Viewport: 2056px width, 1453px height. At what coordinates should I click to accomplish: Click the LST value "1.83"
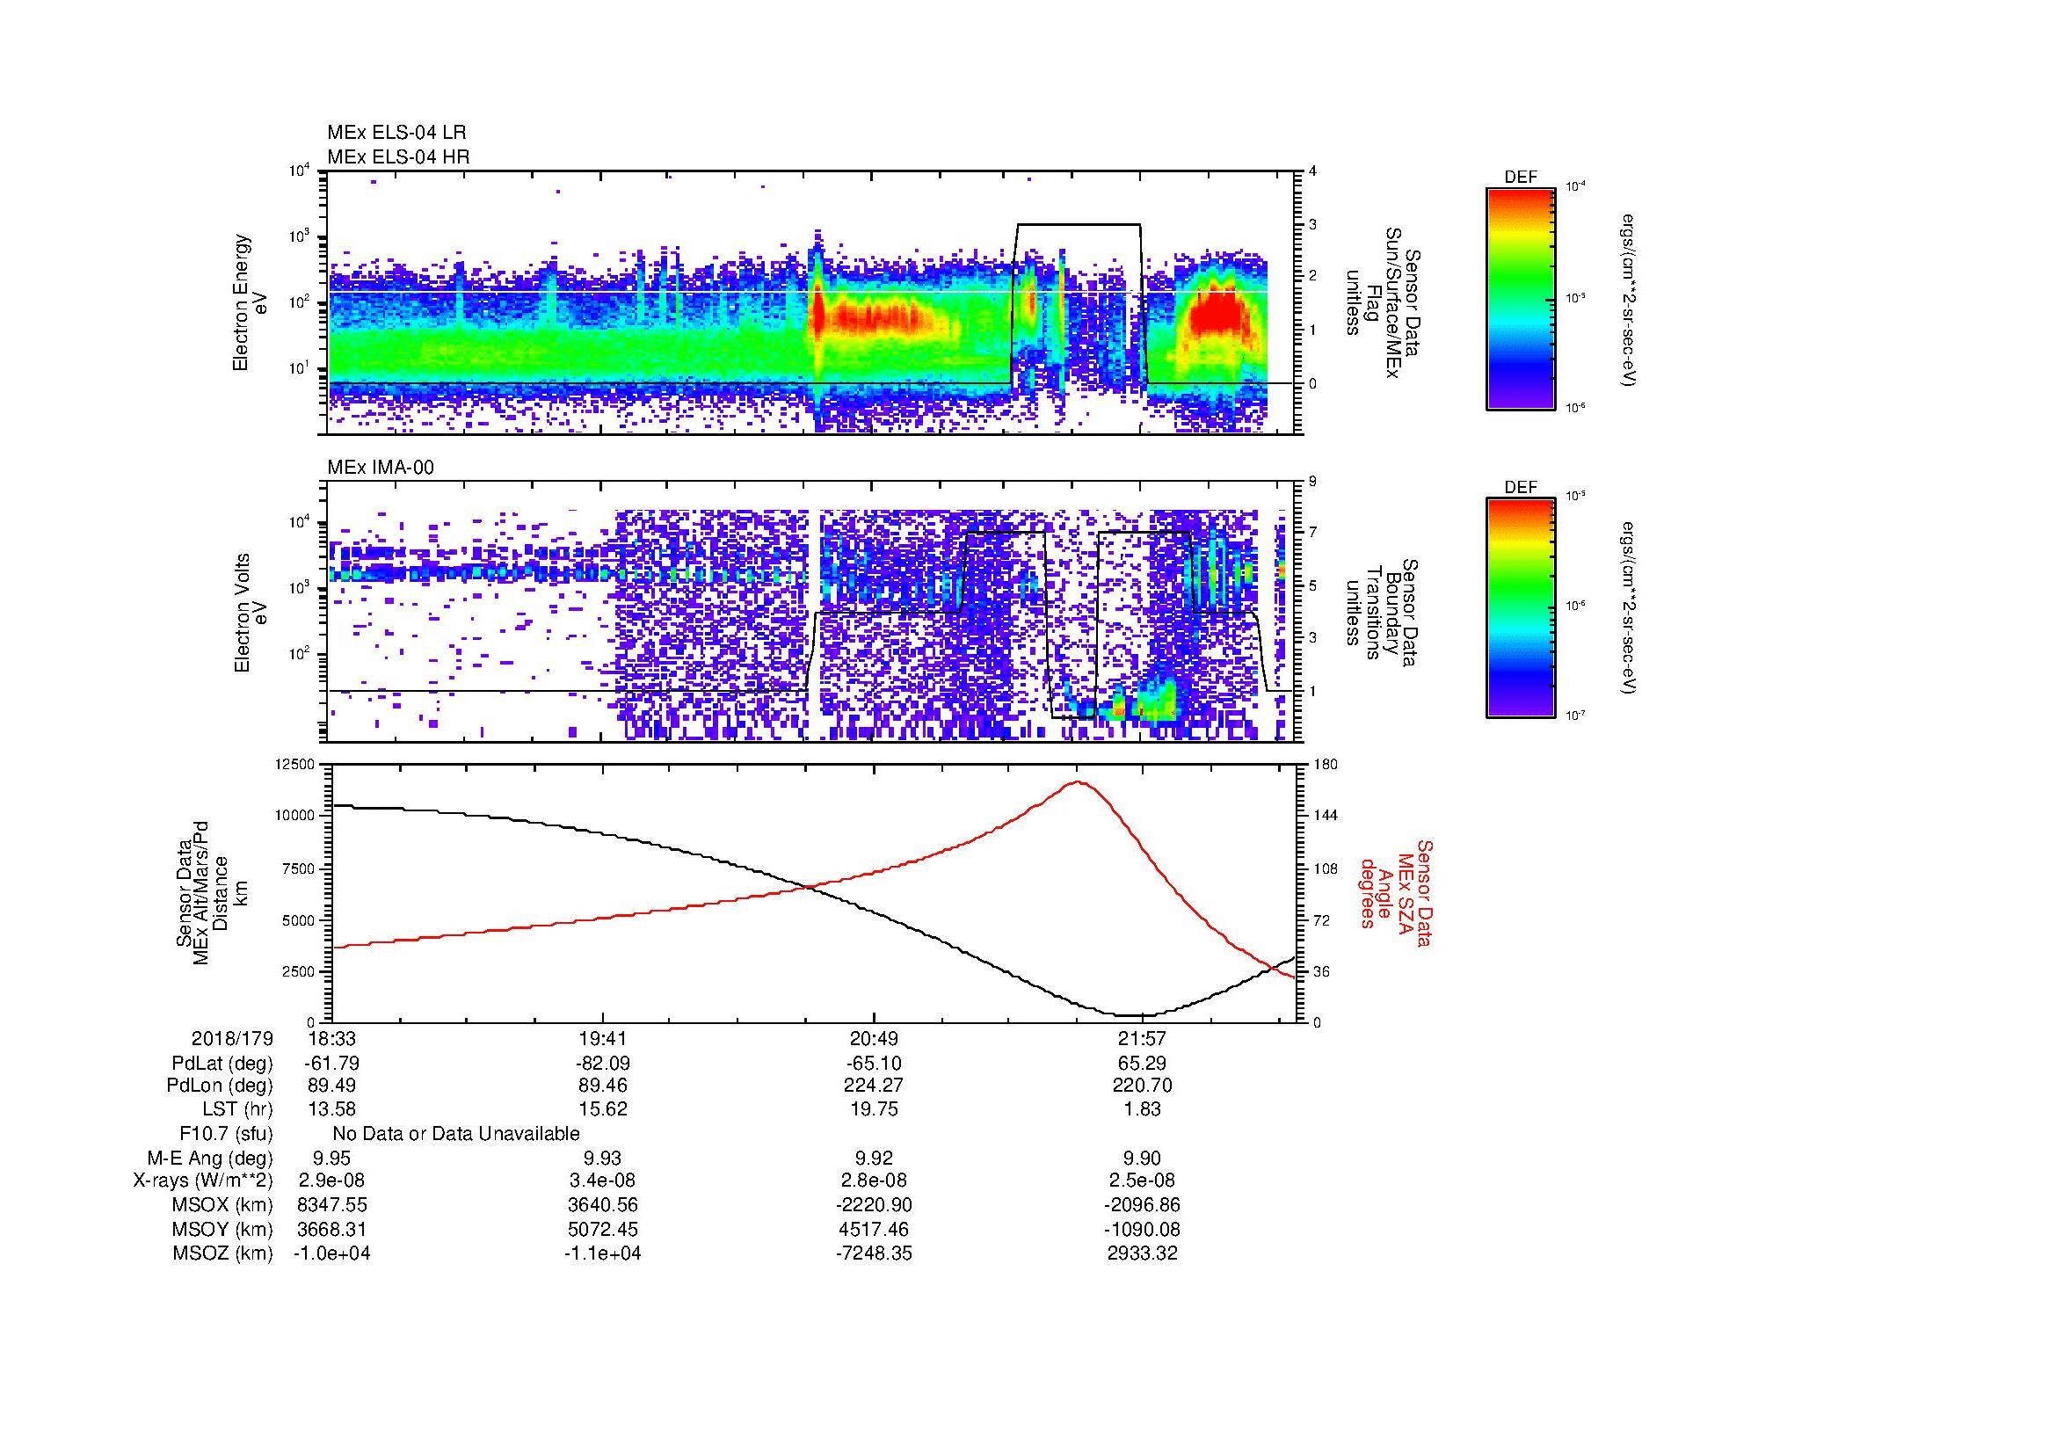coord(1143,1109)
